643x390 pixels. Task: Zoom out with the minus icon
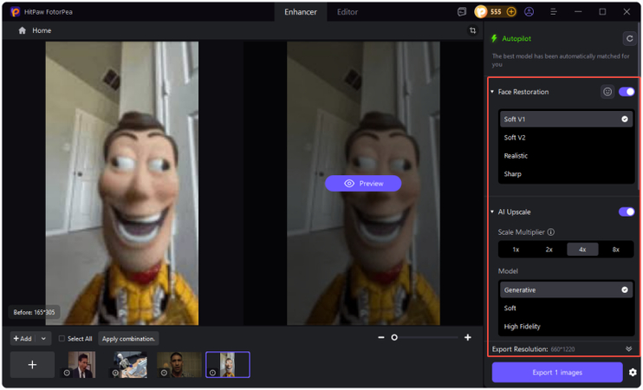[x=381, y=337]
